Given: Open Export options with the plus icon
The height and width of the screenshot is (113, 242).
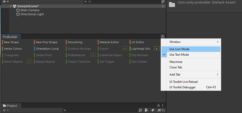Looking at the screenshot, I should [125, 49].
